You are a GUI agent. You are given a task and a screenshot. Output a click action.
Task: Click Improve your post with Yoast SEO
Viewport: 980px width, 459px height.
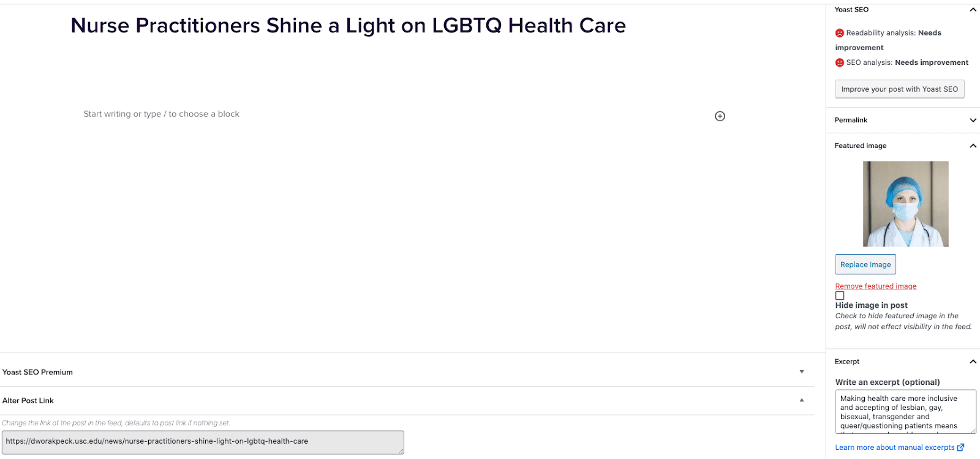[899, 89]
